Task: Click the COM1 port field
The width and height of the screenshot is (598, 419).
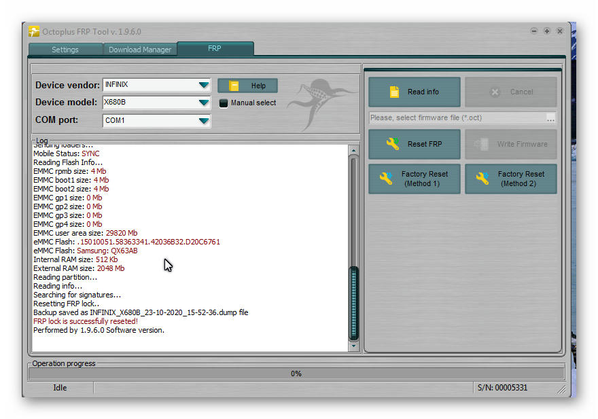Action: (156, 120)
